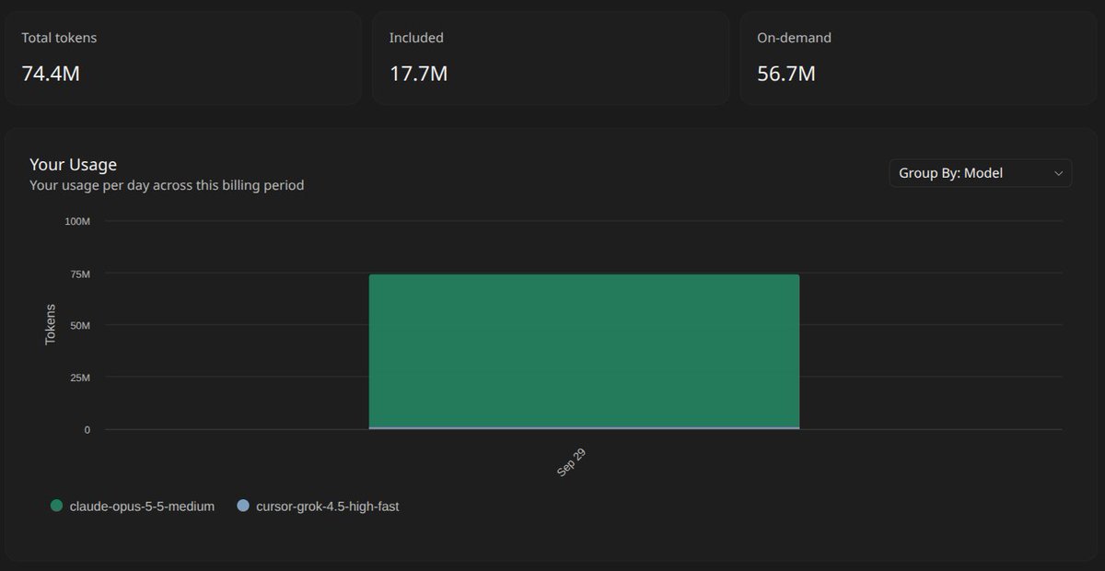Image resolution: width=1105 pixels, height=571 pixels.
Task: Click the 17.7M included value
Action: click(418, 74)
